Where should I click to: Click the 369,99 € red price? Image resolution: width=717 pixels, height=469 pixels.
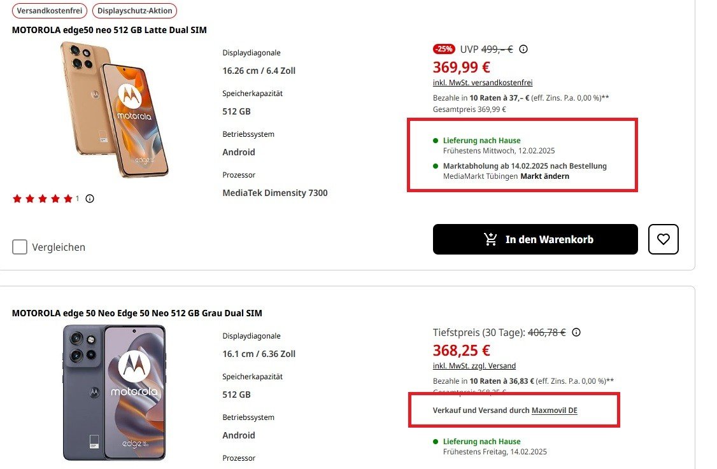tap(462, 67)
